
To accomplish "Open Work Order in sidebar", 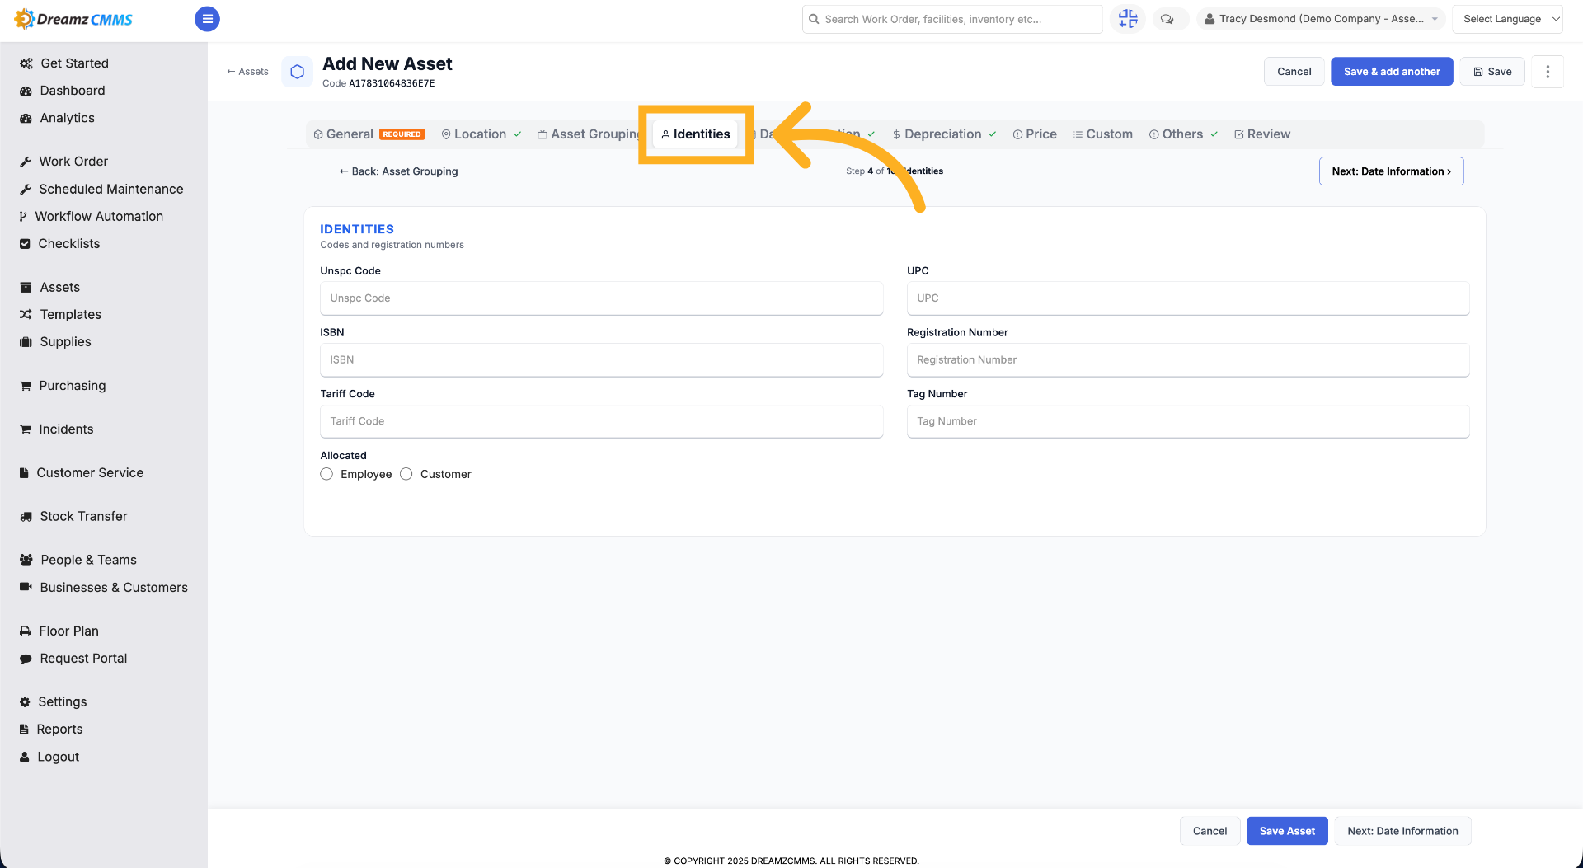I will pos(63,162).
